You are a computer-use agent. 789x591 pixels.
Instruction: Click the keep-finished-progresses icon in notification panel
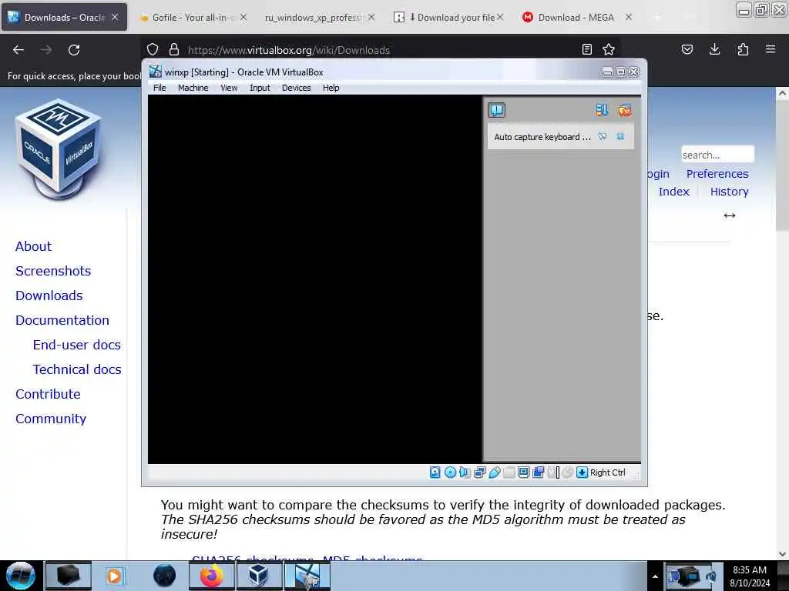[x=602, y=110]
